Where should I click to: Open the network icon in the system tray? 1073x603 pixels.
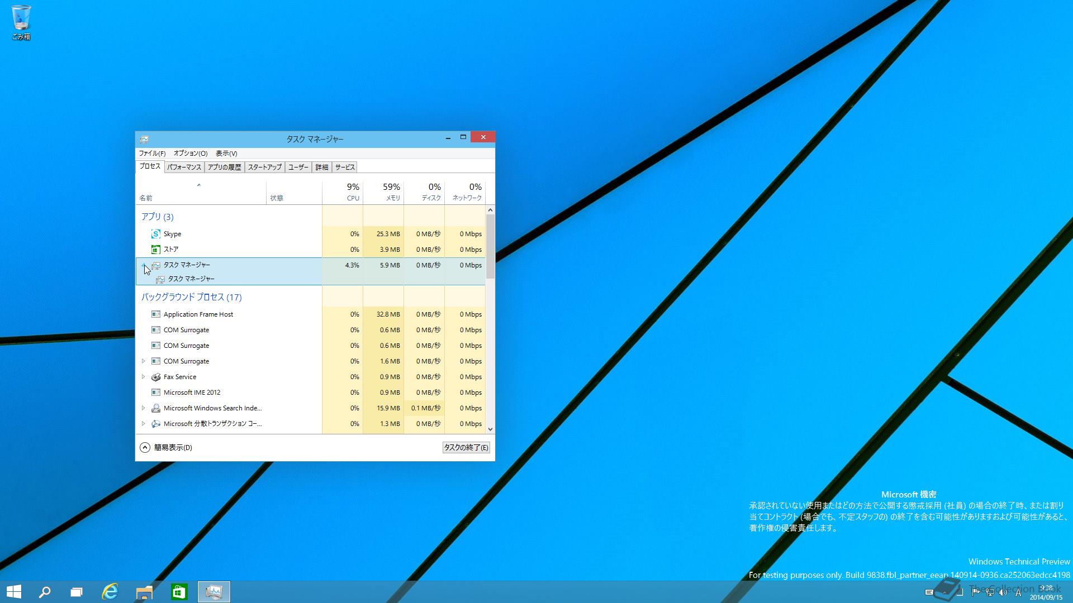click(990, 592)
